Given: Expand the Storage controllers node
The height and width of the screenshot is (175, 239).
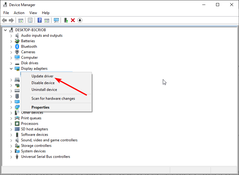Looking at the screenshot, I should [11, 146].
